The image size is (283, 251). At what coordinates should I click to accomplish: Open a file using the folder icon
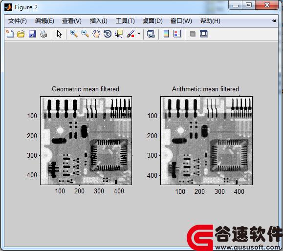click(21, 34)
